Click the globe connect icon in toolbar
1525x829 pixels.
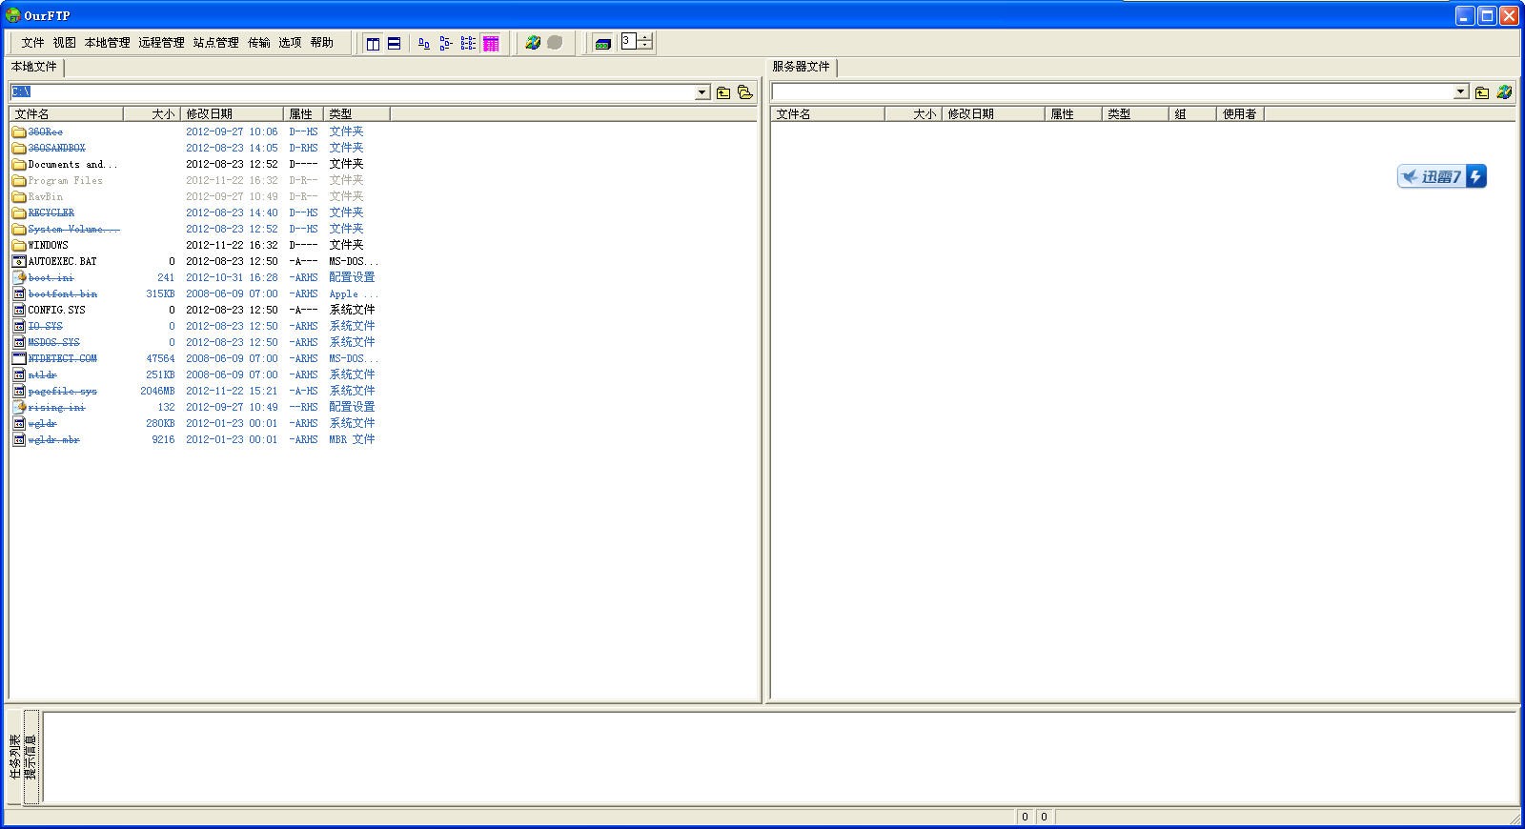tap(533, 43)
